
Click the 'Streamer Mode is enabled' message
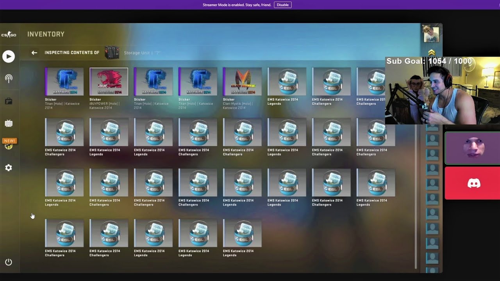(x=237, y=5)
